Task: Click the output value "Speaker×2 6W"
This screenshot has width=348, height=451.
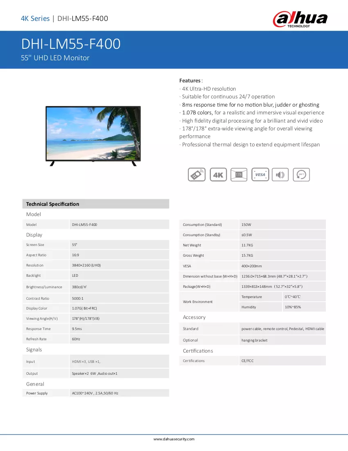Action: coord(84,374)
